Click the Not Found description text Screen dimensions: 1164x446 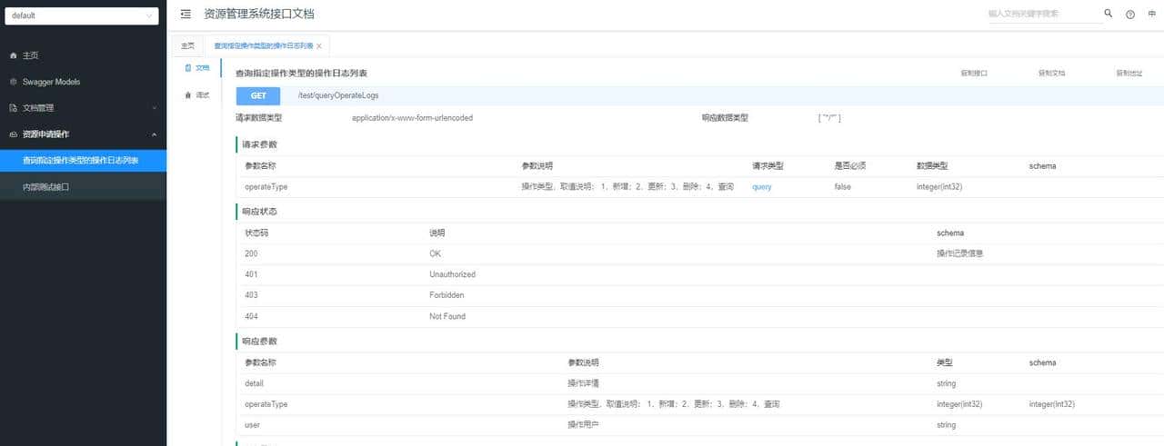point(447,316)
